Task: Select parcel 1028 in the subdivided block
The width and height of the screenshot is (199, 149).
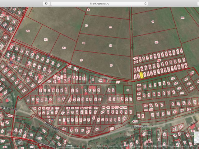Action: tap(135, 58)
